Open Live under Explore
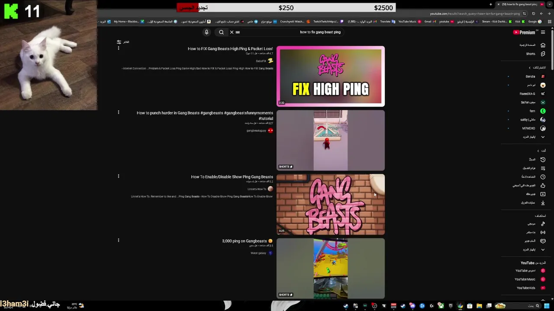 535,232
